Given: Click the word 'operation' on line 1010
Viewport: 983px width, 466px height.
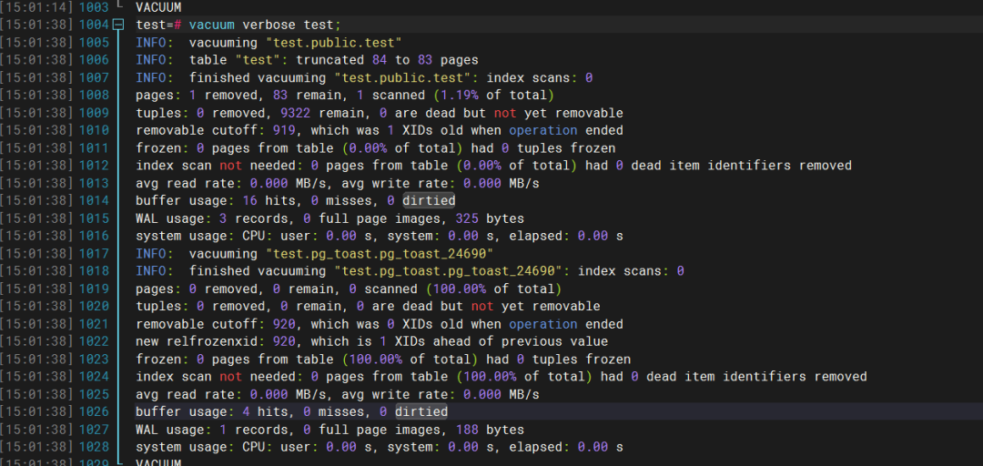Looking at the screenshot, I should [542, 130].
